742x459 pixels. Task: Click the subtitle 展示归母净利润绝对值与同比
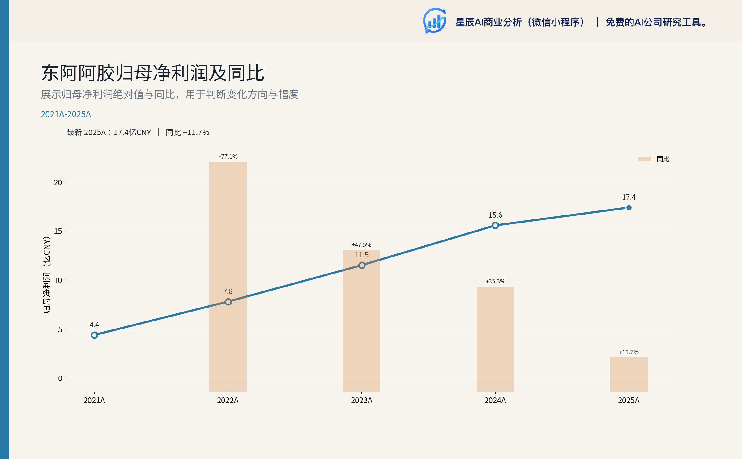click(108, 94)
